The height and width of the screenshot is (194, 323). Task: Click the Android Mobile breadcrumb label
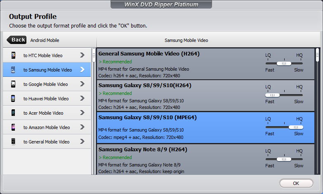point(45,40)
